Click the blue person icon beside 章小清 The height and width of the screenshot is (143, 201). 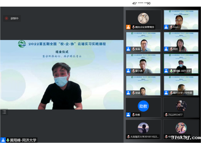[x=128, y=71]
